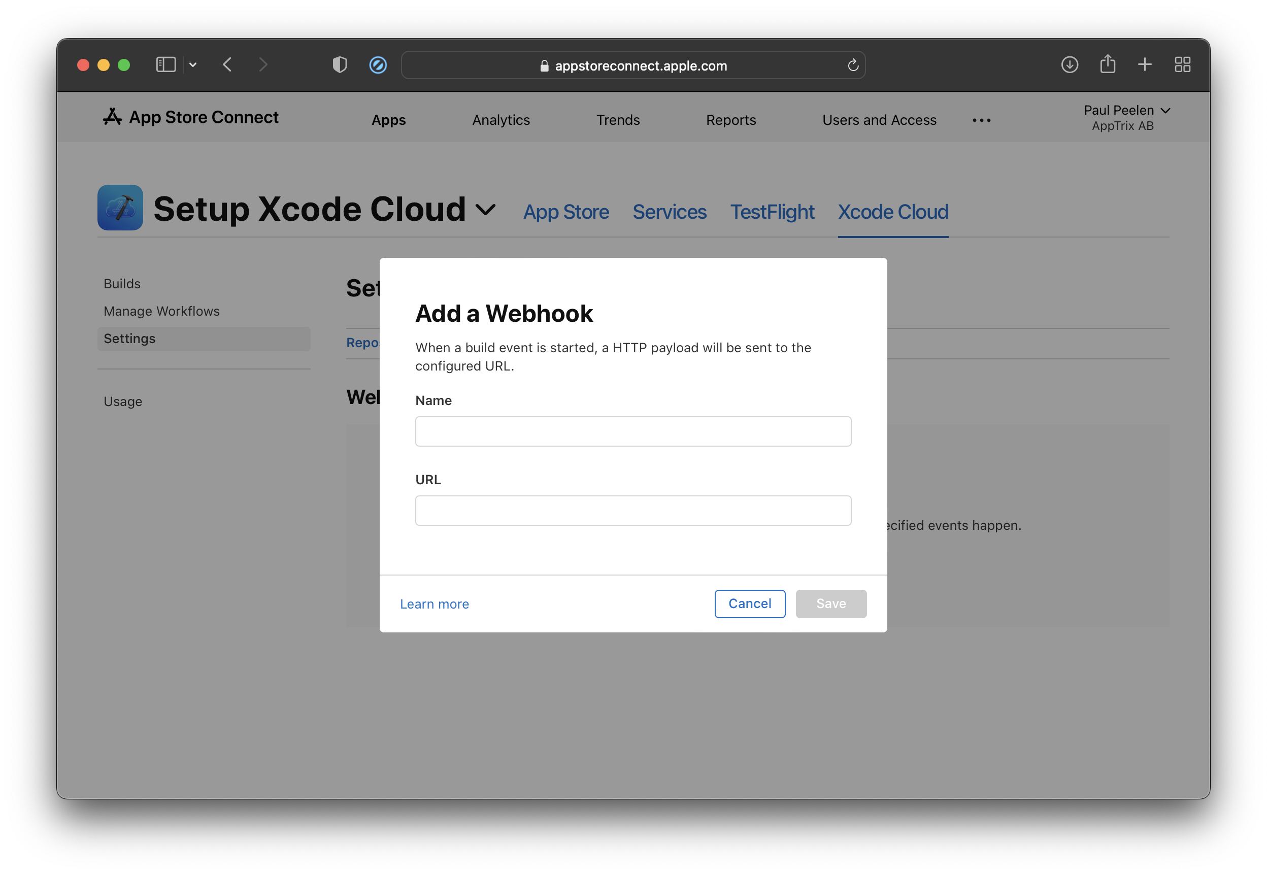Add a new tab with plus icon

tap(1145, 64)
